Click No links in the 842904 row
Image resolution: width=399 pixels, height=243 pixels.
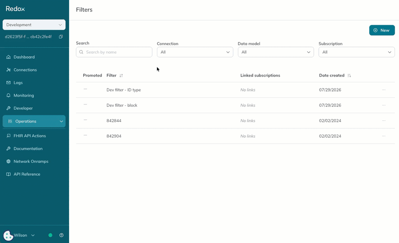pyautogui.click(x=248, y=136)
